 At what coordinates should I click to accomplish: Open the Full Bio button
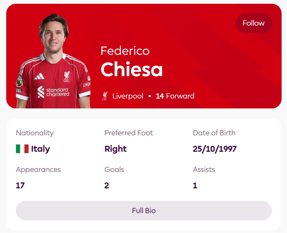coord(144,210)
